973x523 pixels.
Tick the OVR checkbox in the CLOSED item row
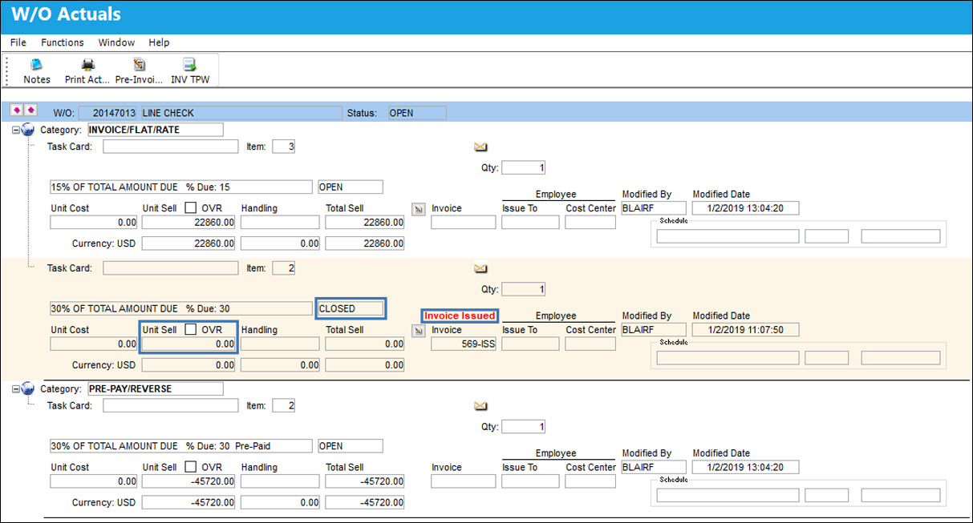pyautogui.click(x=190, y=329)
